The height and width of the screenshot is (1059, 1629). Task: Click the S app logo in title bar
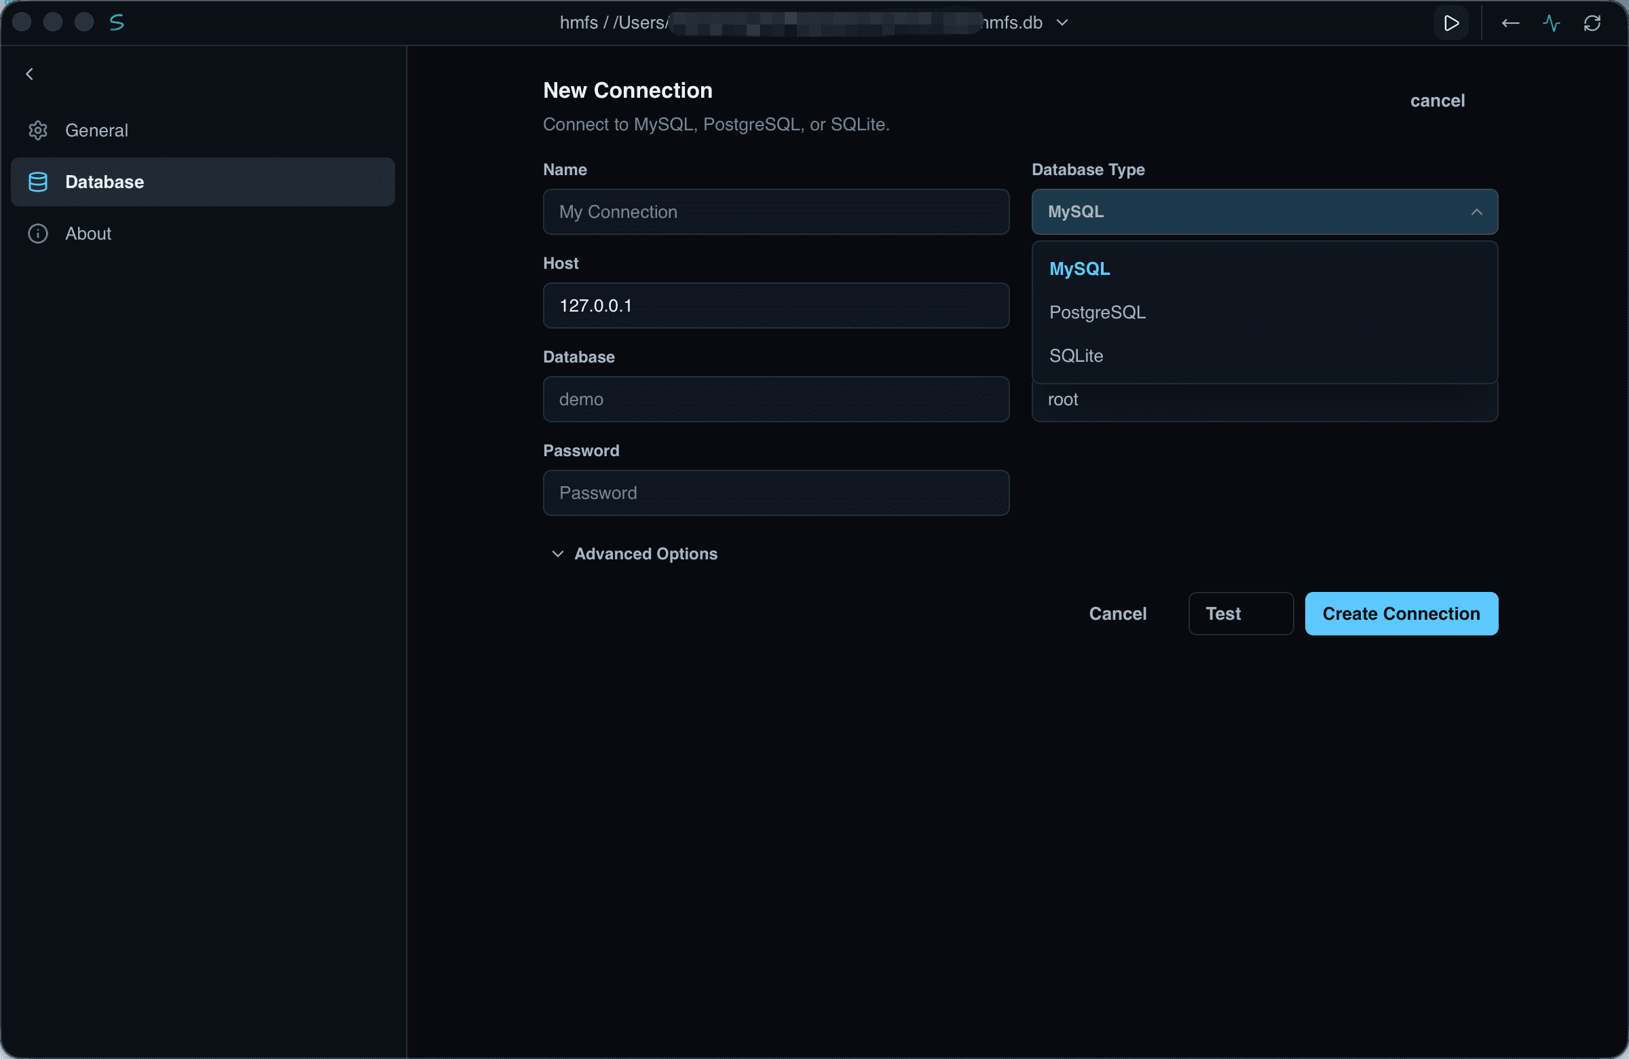tap(117, 22)
